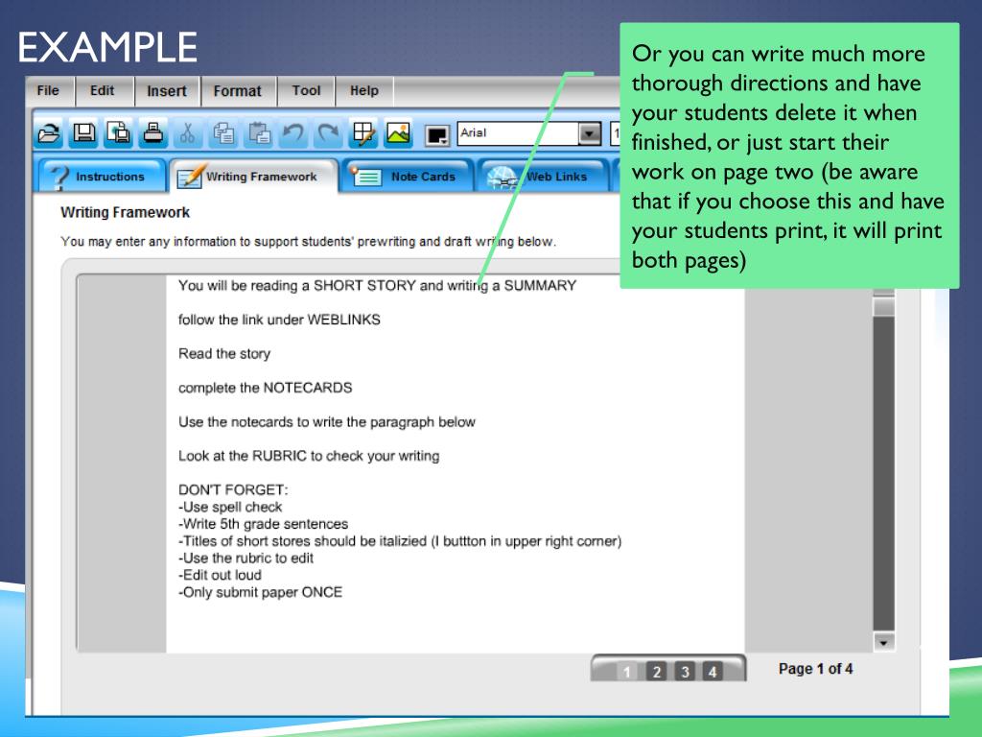Open the Help menu
The width and height of the screenshot is (982, 737).
[364, 91]
